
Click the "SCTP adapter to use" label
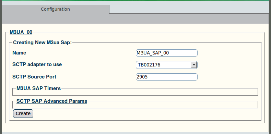point(37,64)
